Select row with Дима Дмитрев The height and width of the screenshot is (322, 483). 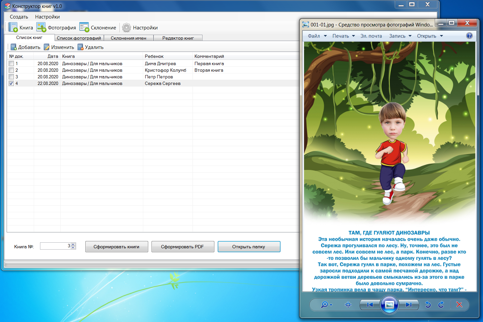[153, 63]
